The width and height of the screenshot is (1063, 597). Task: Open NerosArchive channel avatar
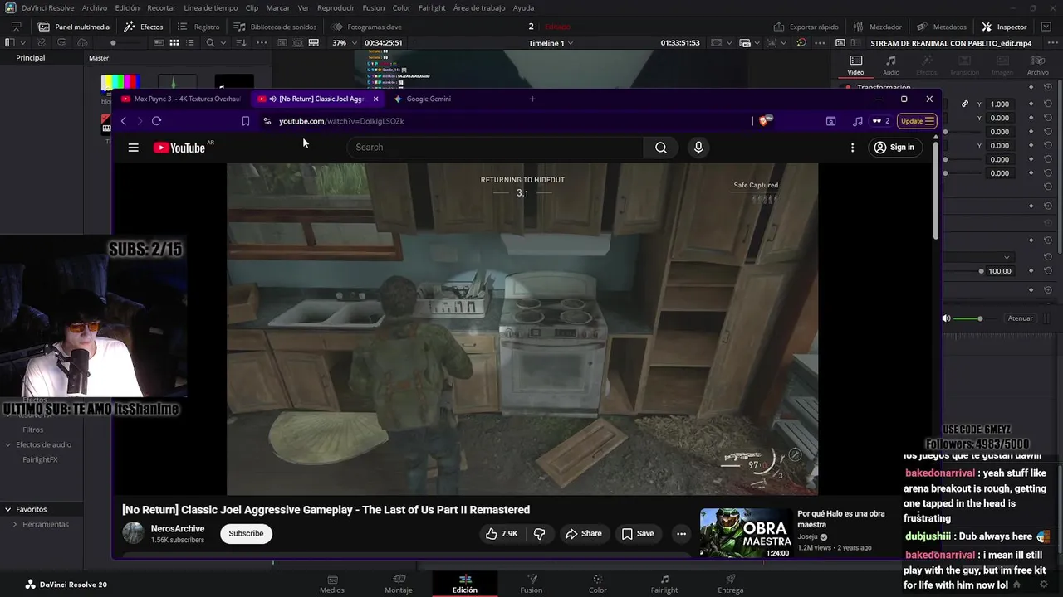(133, 533)
